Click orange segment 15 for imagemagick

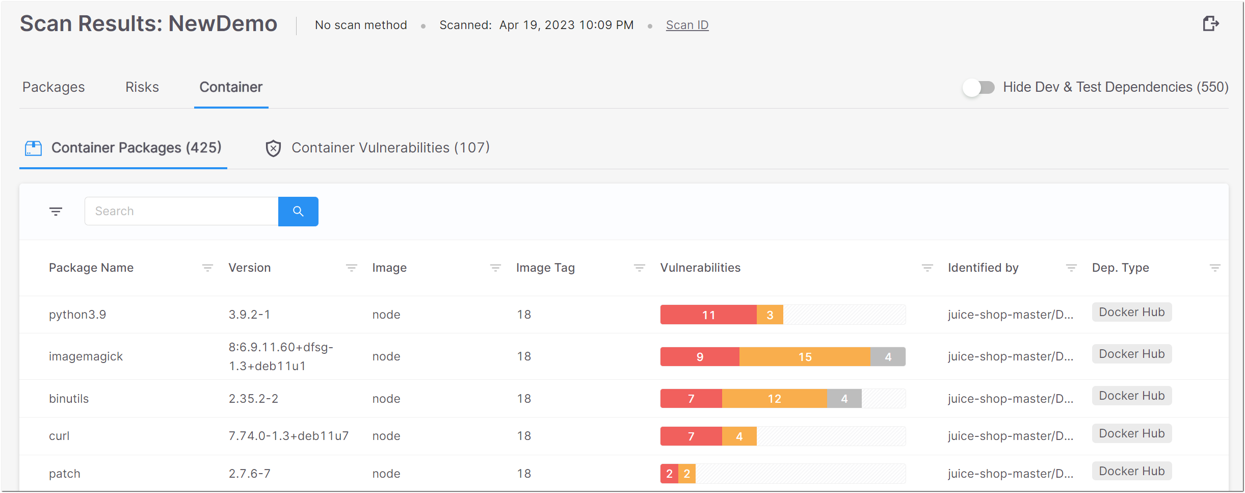(x=805, y=356)
